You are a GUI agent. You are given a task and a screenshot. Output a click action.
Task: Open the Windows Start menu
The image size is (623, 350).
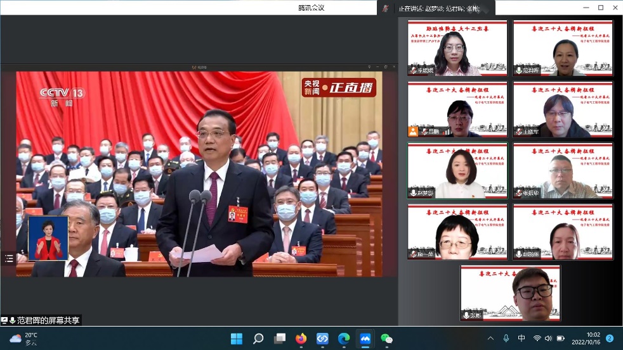click(x=236, y=339)
